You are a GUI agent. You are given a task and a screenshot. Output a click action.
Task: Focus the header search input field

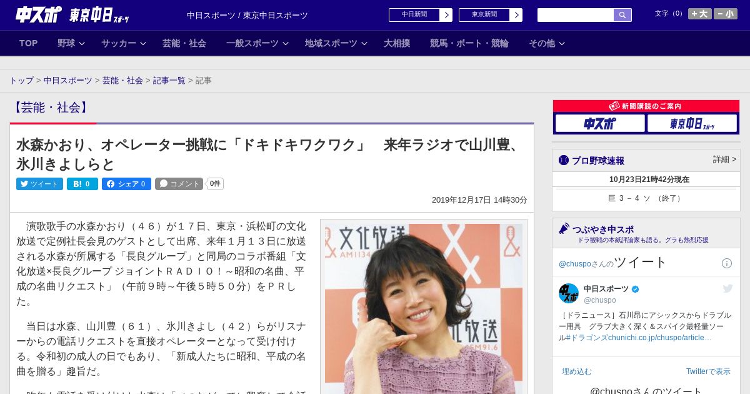click(x=576, y=15)
